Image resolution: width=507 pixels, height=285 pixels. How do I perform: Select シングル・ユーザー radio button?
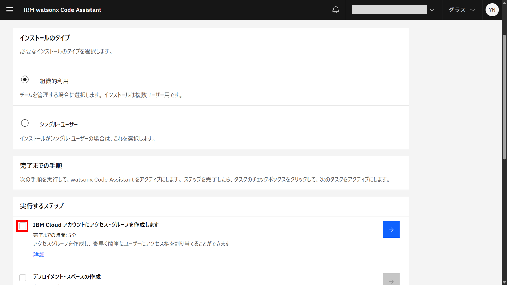(25, 123)
